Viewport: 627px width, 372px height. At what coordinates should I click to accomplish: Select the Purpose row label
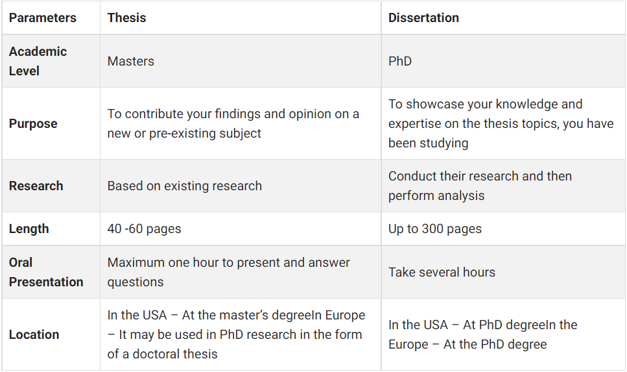click(33, 123)
